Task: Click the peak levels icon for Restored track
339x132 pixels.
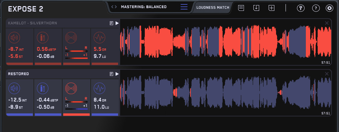Action: (43, 88)
